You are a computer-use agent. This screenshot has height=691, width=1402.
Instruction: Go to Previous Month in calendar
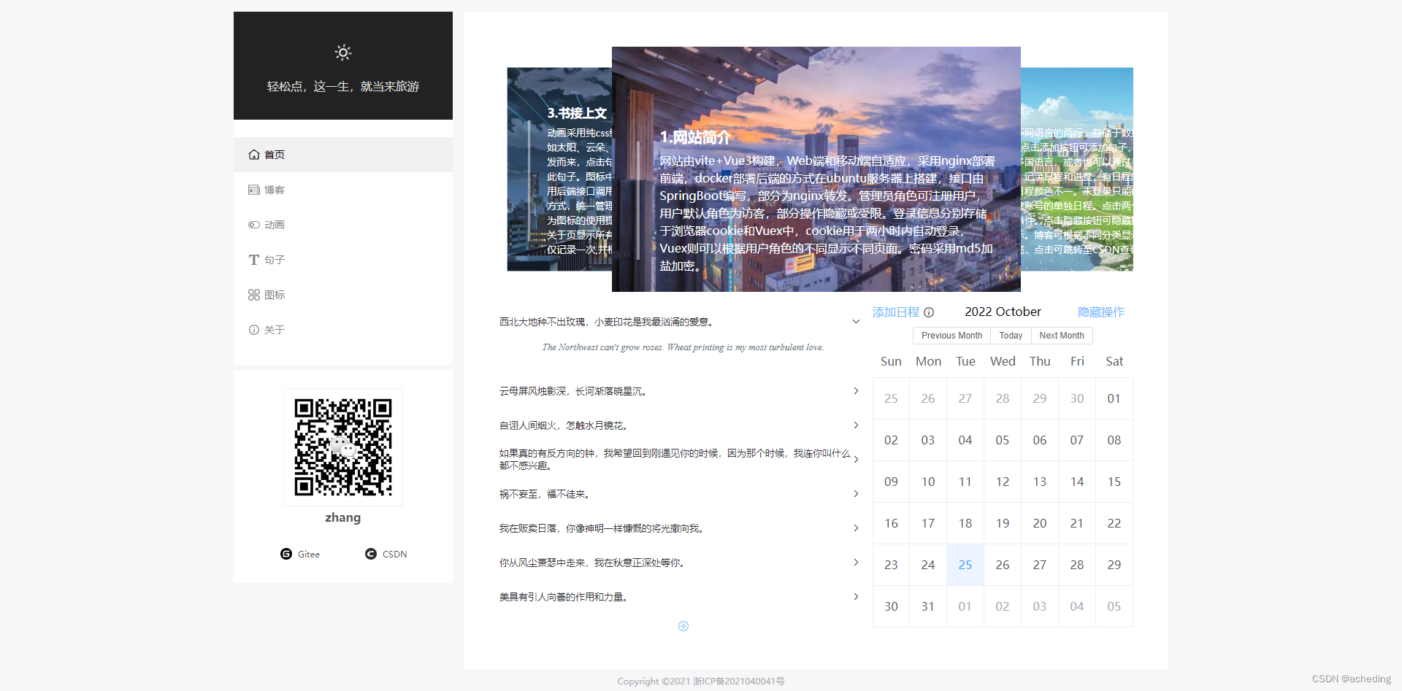pyautogui.click(x=951, y=336)
